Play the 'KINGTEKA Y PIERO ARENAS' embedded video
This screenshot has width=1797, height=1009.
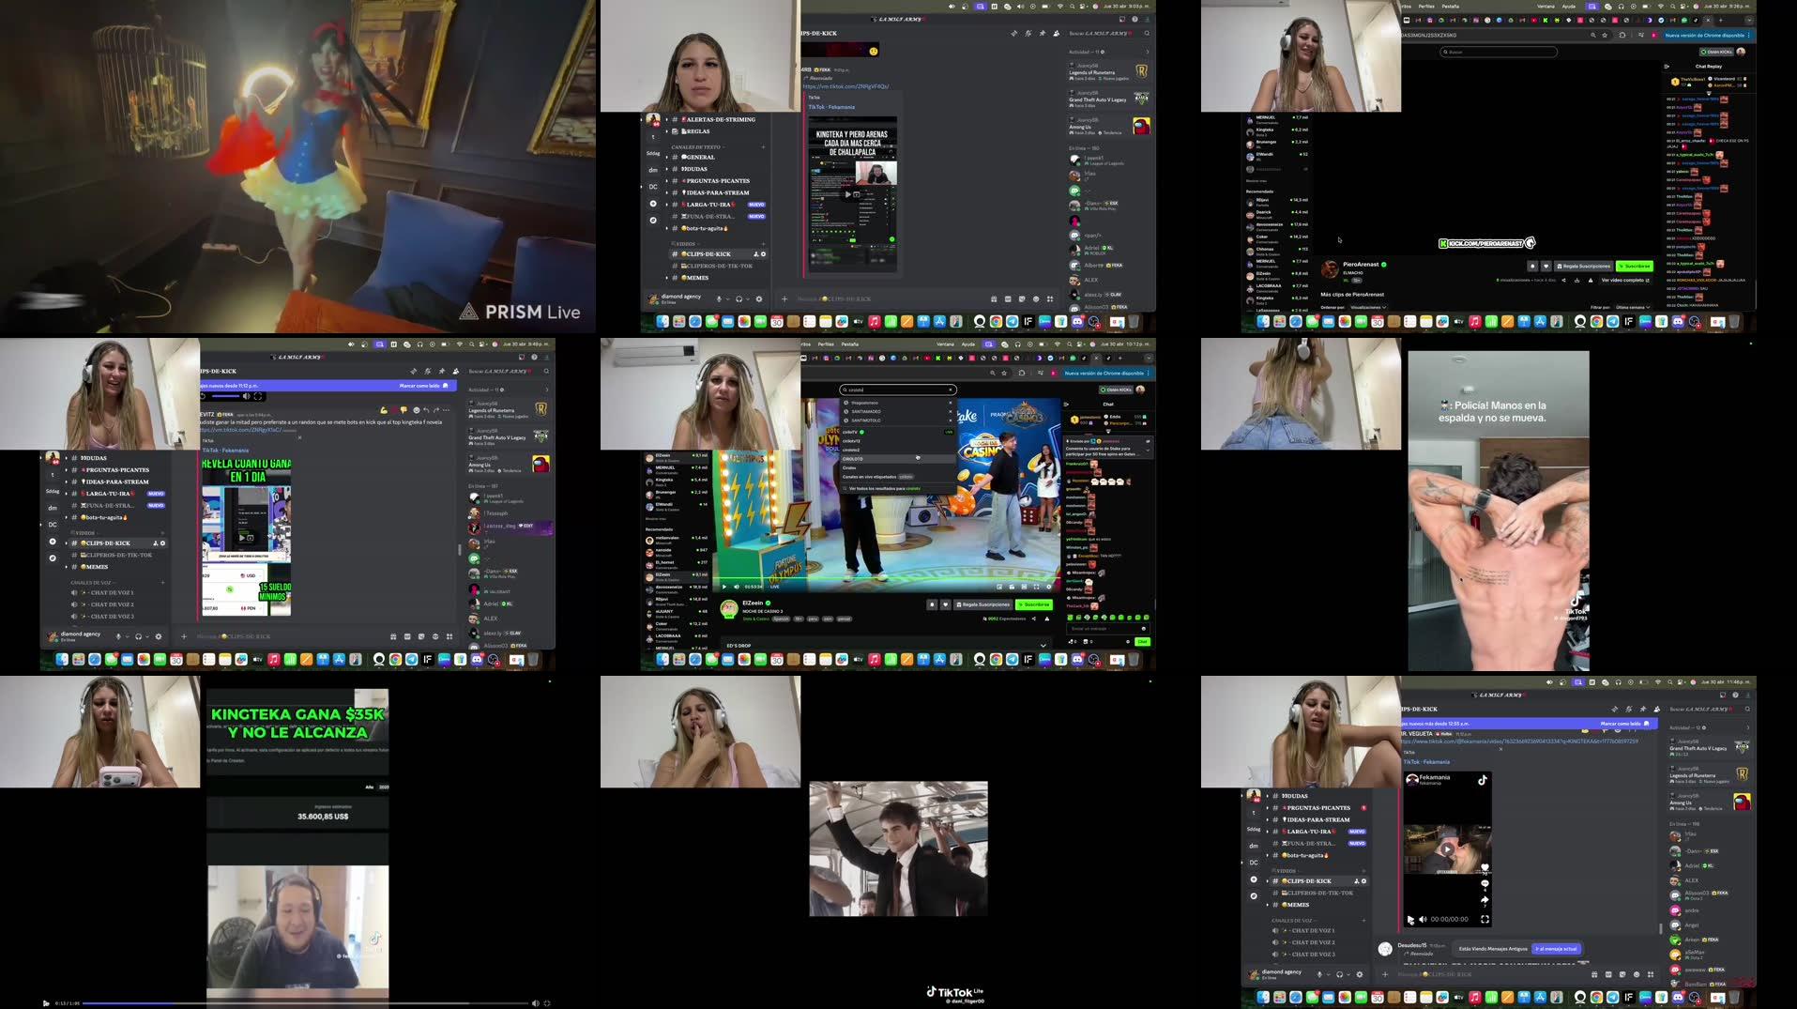(847, 194)
